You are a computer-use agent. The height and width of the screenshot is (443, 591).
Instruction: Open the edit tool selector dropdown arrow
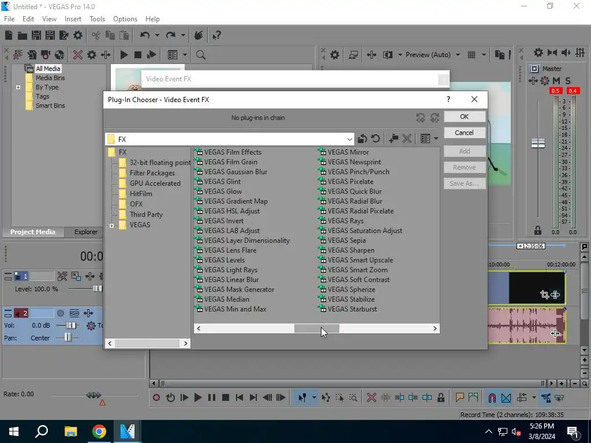coord(314,397)
